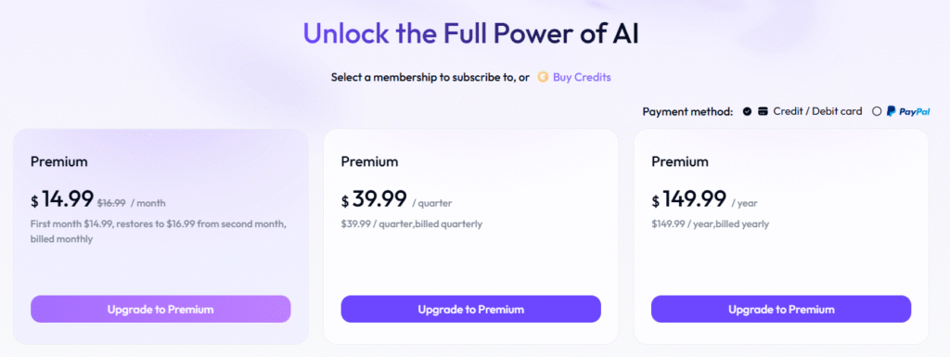Click the Credit / Debit card label text
The width and height of the screenshot is (950, 357).
817,111
